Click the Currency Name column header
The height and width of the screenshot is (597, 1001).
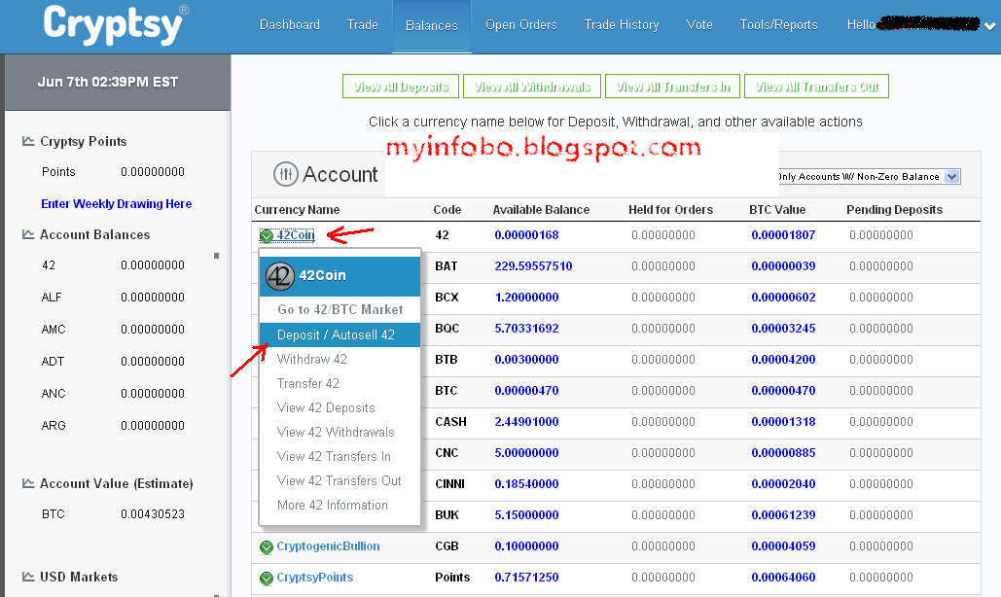(x=297, y=210)
